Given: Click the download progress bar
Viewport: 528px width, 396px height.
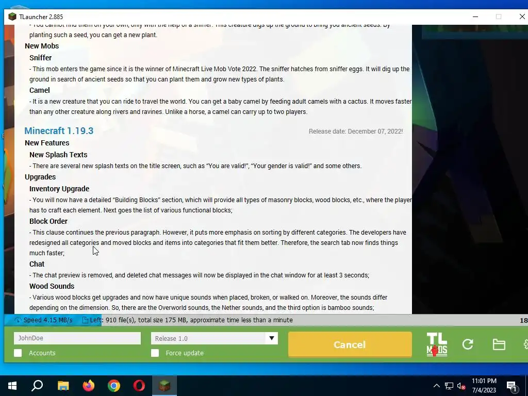Looking at the screenshot, I should [266, 320].
